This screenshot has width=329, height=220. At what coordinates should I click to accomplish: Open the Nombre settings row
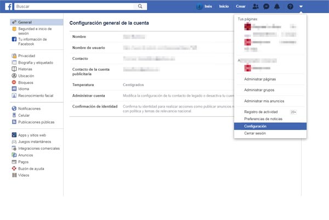tap(152, 37)
